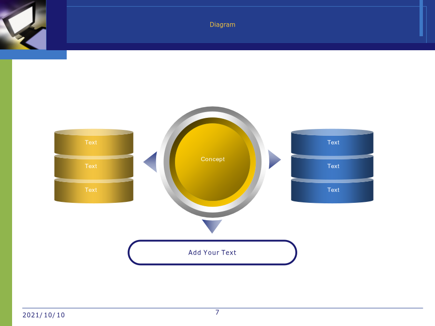Click the 2021/10/10 date footer
Screen dimensions: 435x326
coord(43,315)
